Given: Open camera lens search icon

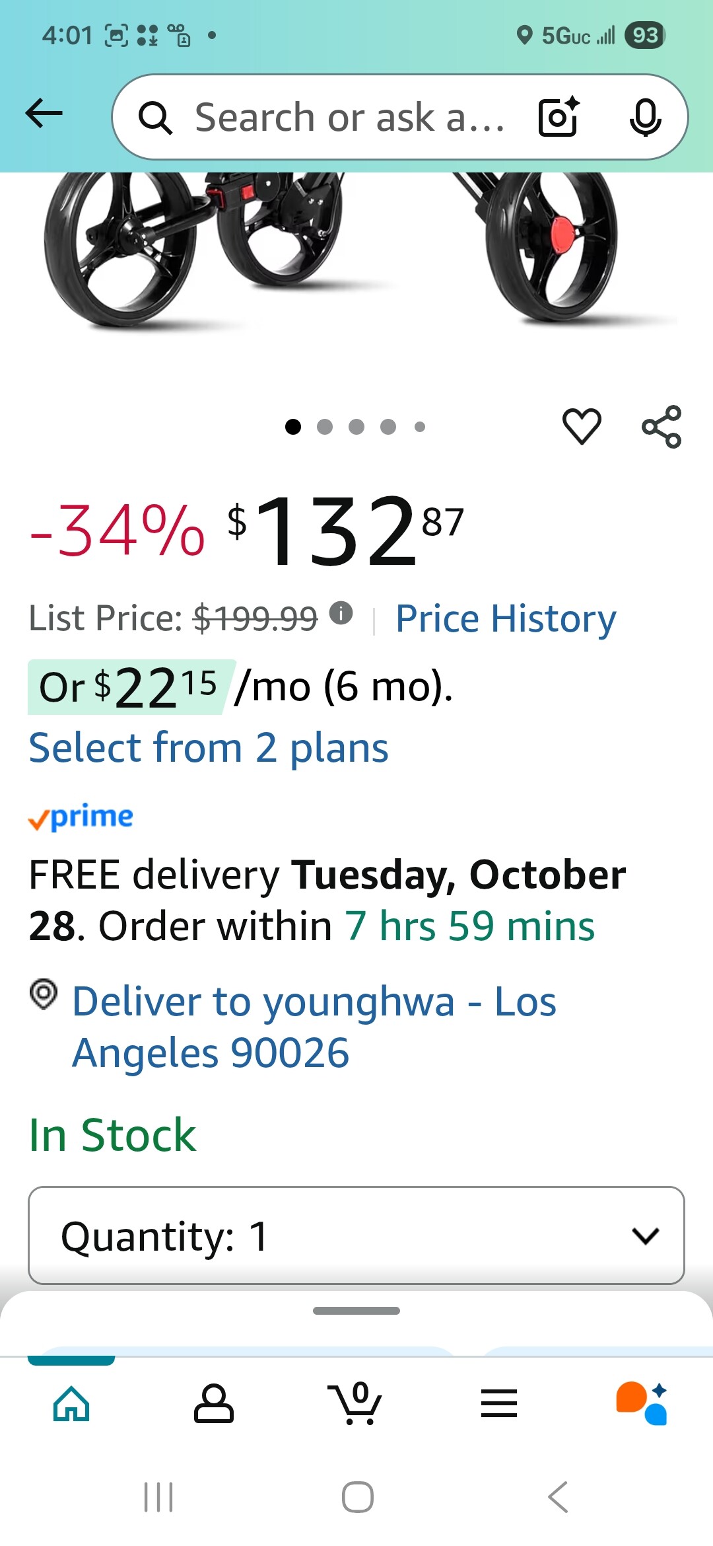Looking at the screenshot, I should pos(559,117).
